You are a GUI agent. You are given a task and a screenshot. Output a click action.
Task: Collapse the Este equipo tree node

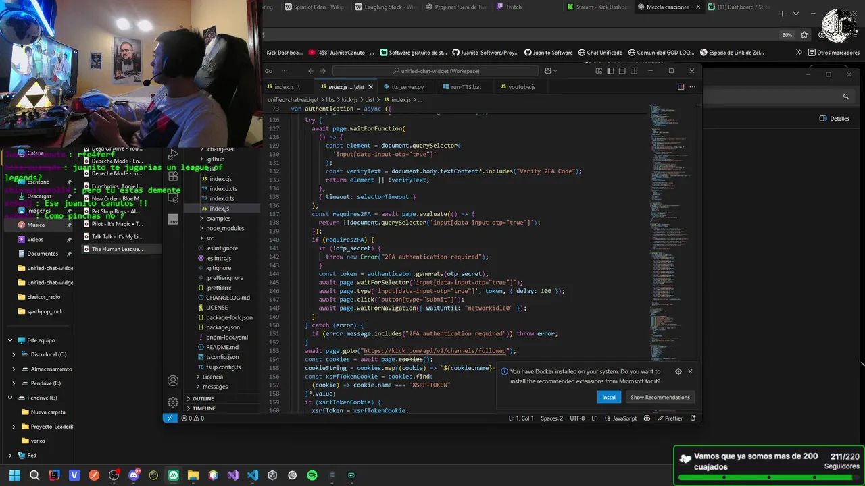click(10, 340)
